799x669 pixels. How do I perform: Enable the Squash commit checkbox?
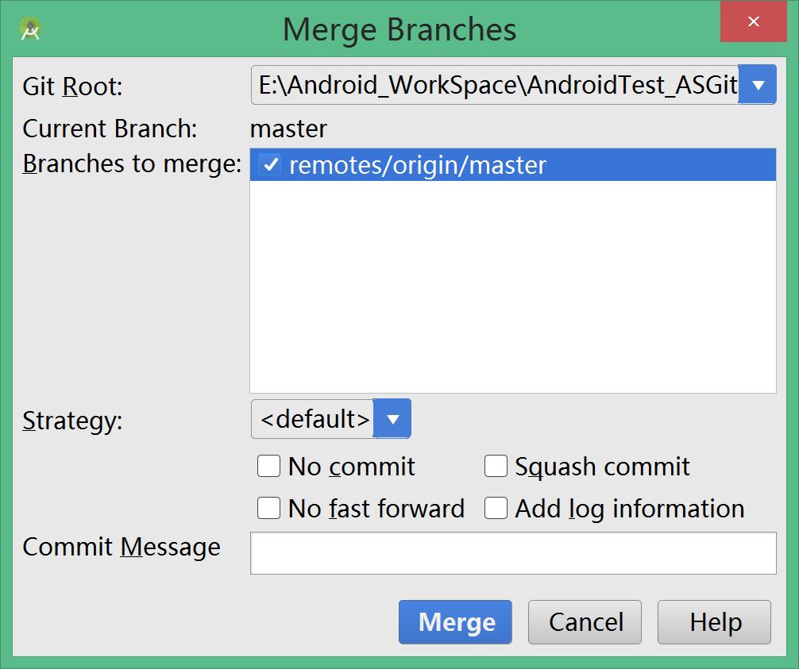pyautogui.click(x=496, y=466)
